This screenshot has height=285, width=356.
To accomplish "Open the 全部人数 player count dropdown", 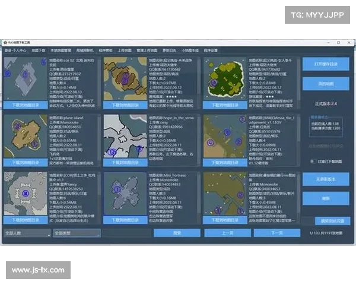I will 27,233.
